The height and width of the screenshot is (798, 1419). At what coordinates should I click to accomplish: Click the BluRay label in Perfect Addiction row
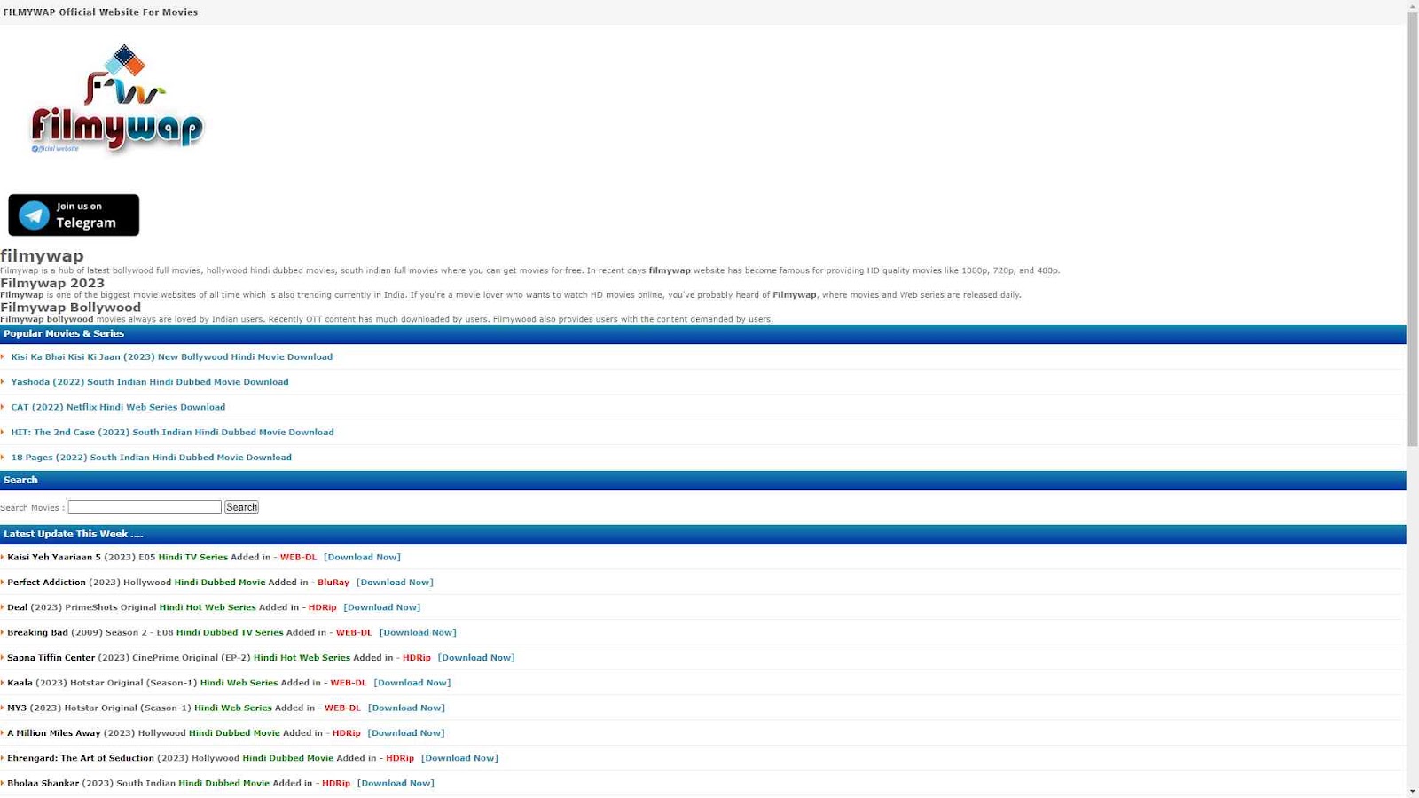[333, 583]
